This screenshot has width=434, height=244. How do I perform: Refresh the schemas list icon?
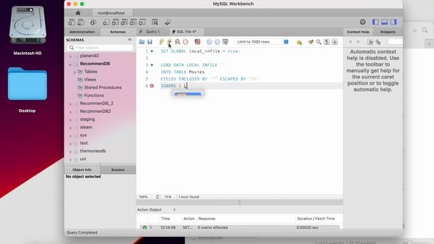[130, 40]
